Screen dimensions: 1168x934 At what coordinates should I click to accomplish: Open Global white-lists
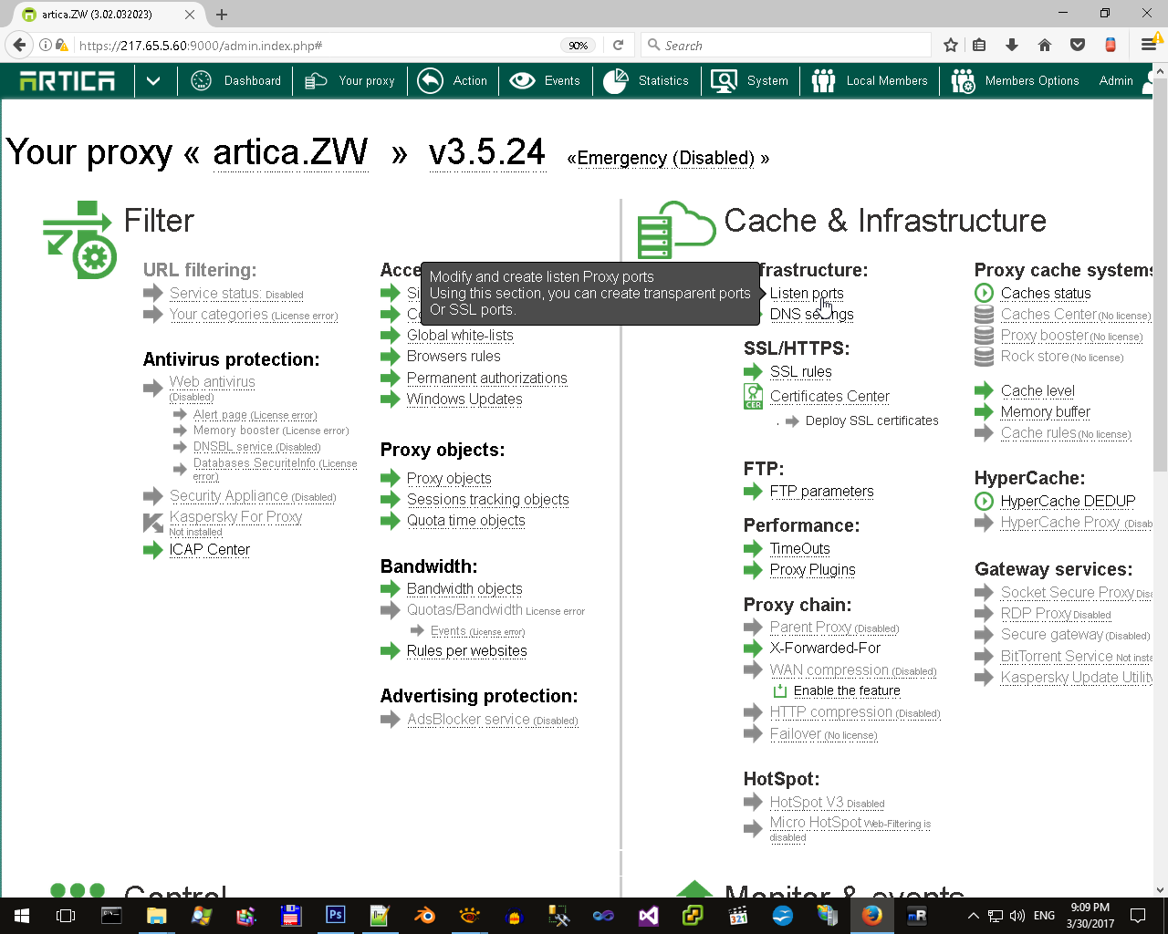pos(460,336)
